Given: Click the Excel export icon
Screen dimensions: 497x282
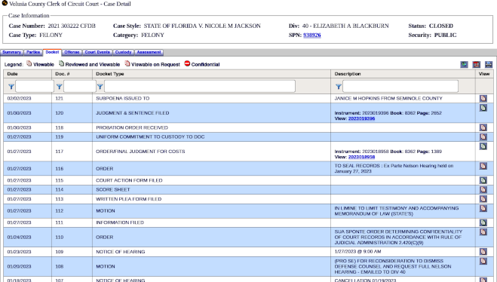Looking at the screenshot, I should pos(464,65).
